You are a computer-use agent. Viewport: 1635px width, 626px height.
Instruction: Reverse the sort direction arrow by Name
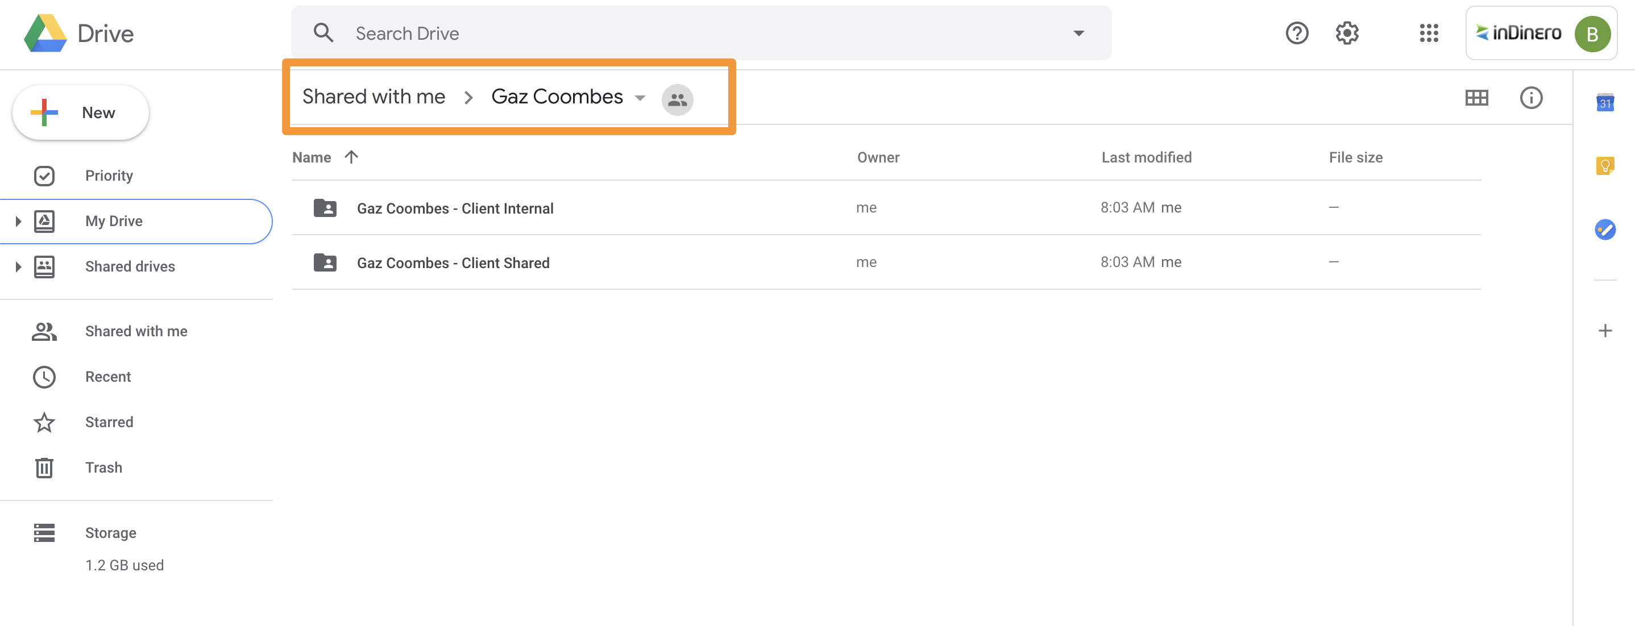point(351,157)
